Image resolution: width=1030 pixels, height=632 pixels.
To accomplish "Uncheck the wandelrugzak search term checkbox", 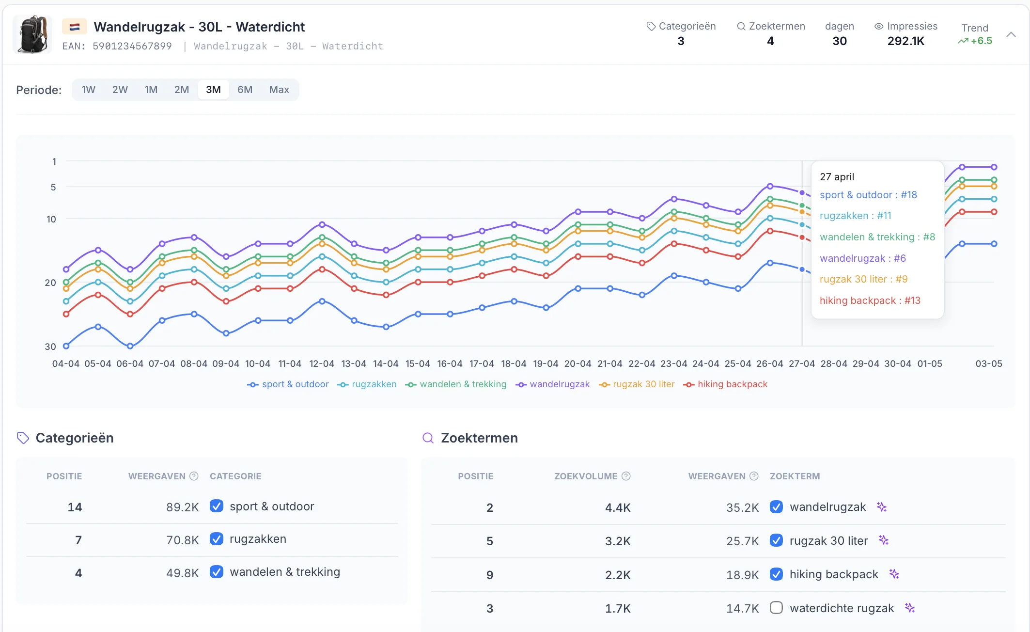I will click(x=776, y=507).
